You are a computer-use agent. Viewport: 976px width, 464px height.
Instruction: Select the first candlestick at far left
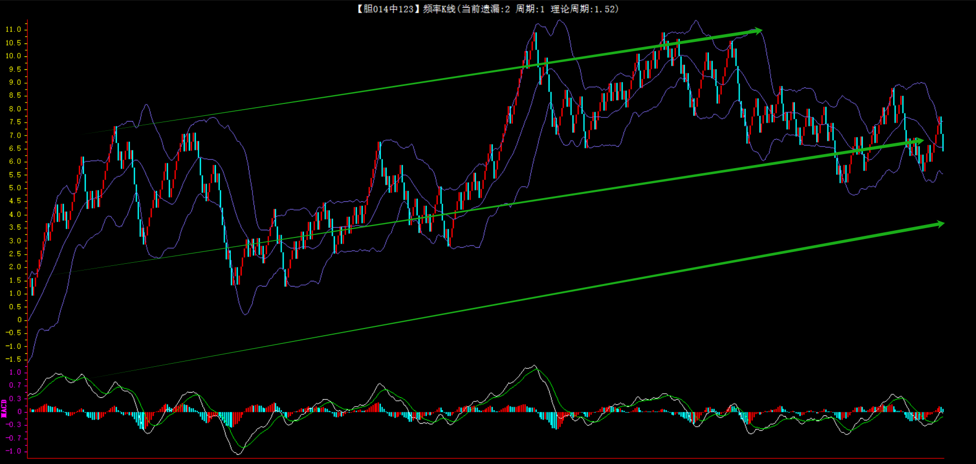32,287
